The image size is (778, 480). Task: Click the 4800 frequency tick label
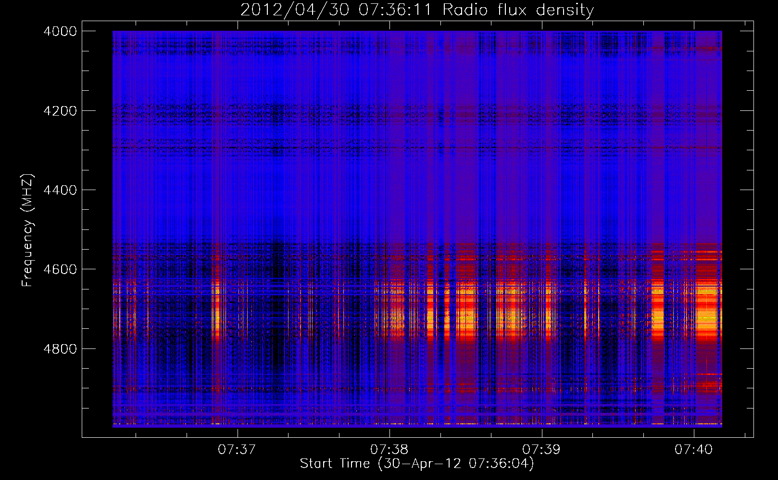[60, 349]
